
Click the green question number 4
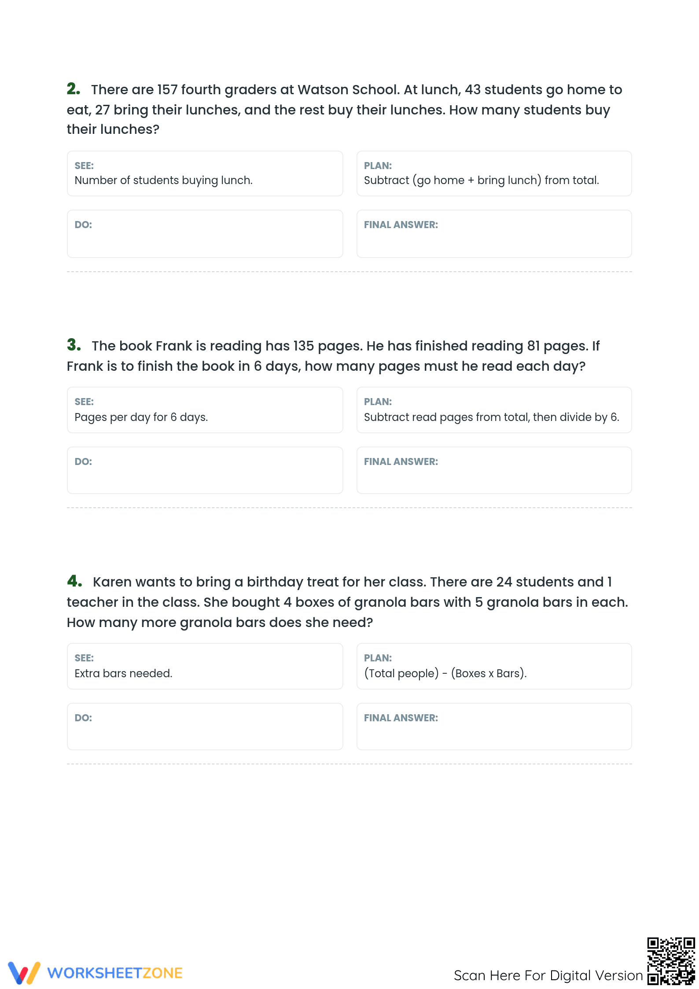point(74,581)
